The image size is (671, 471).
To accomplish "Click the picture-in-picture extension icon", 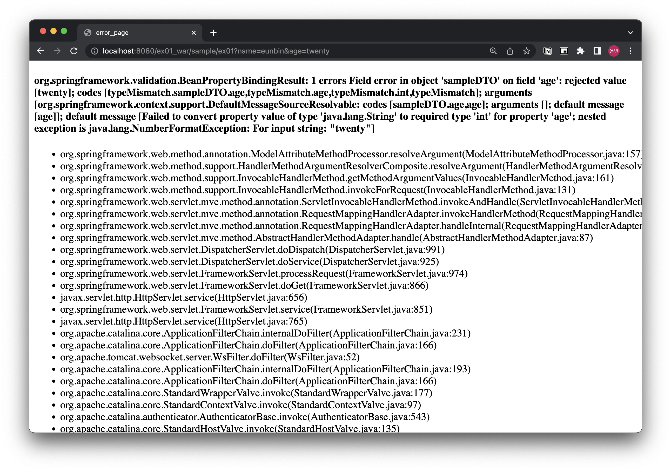I will tap(564, 51).
